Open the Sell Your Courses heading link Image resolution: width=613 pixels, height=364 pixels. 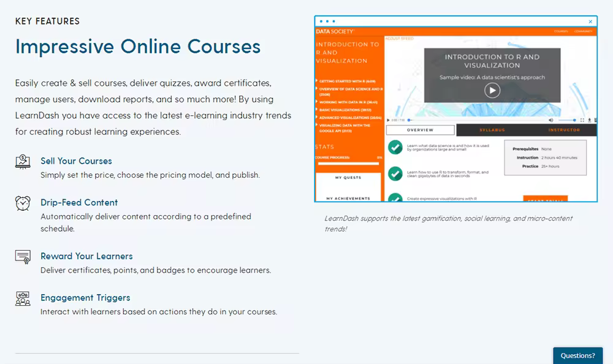(76, 161)
